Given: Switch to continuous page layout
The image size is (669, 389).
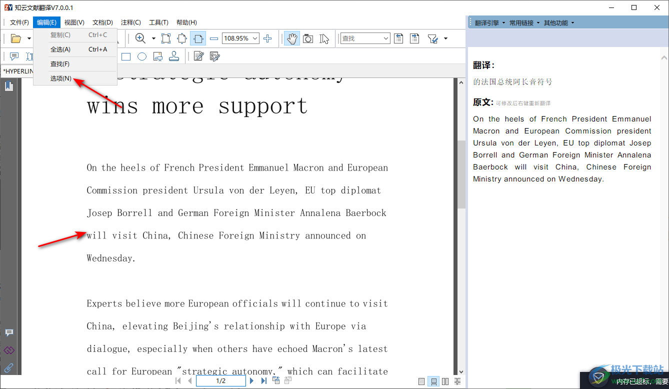Looking at the screenshot, I should (433, 381).
